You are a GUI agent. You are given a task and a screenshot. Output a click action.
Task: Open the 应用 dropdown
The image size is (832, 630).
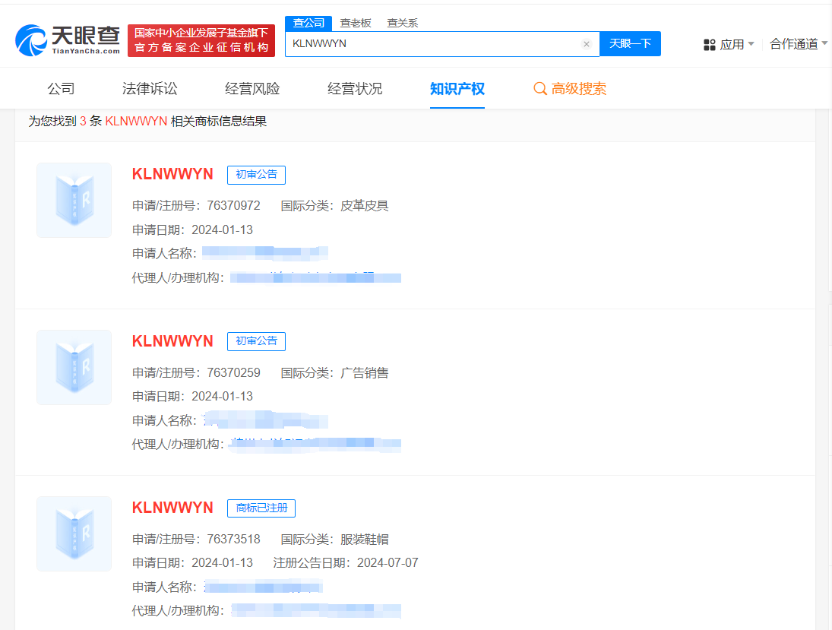732,45
